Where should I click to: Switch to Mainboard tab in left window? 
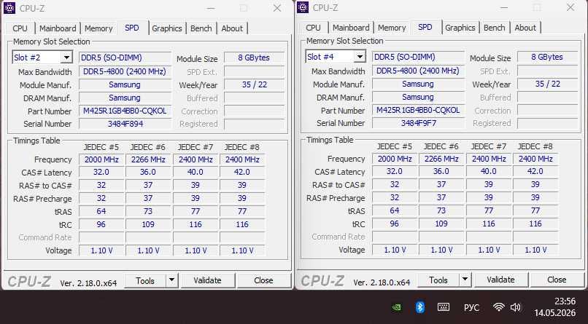click(58, 28)
